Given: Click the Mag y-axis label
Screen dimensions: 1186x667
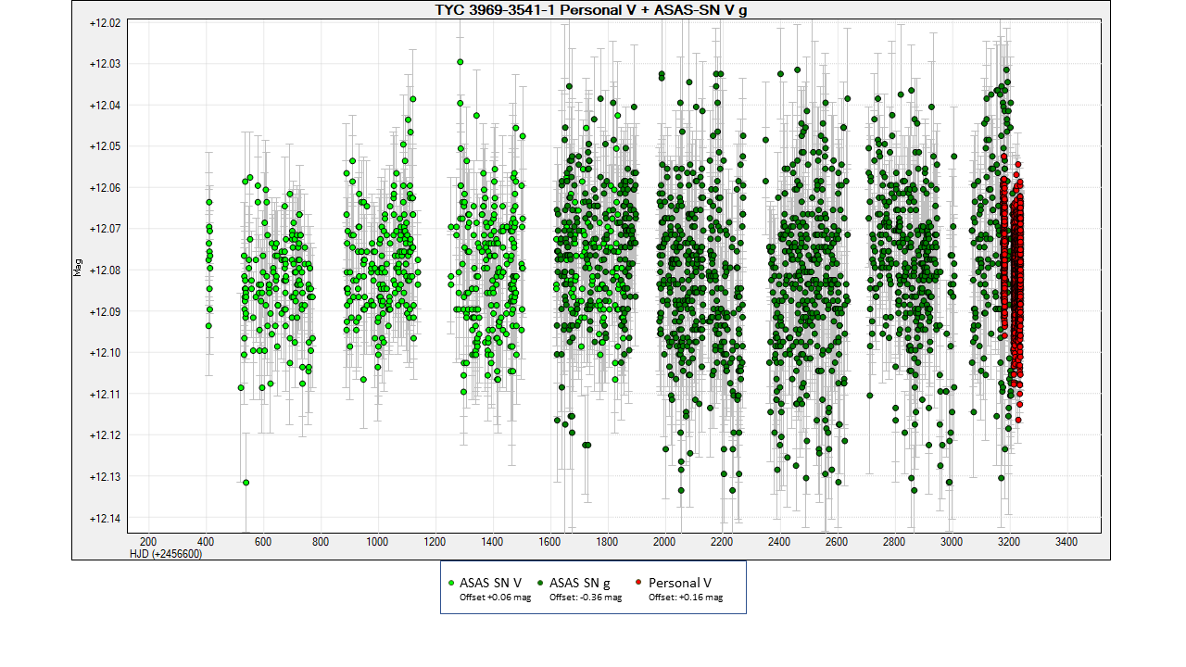Looking at the screenshot, I should pyautogui.click(x=79, y=269).
